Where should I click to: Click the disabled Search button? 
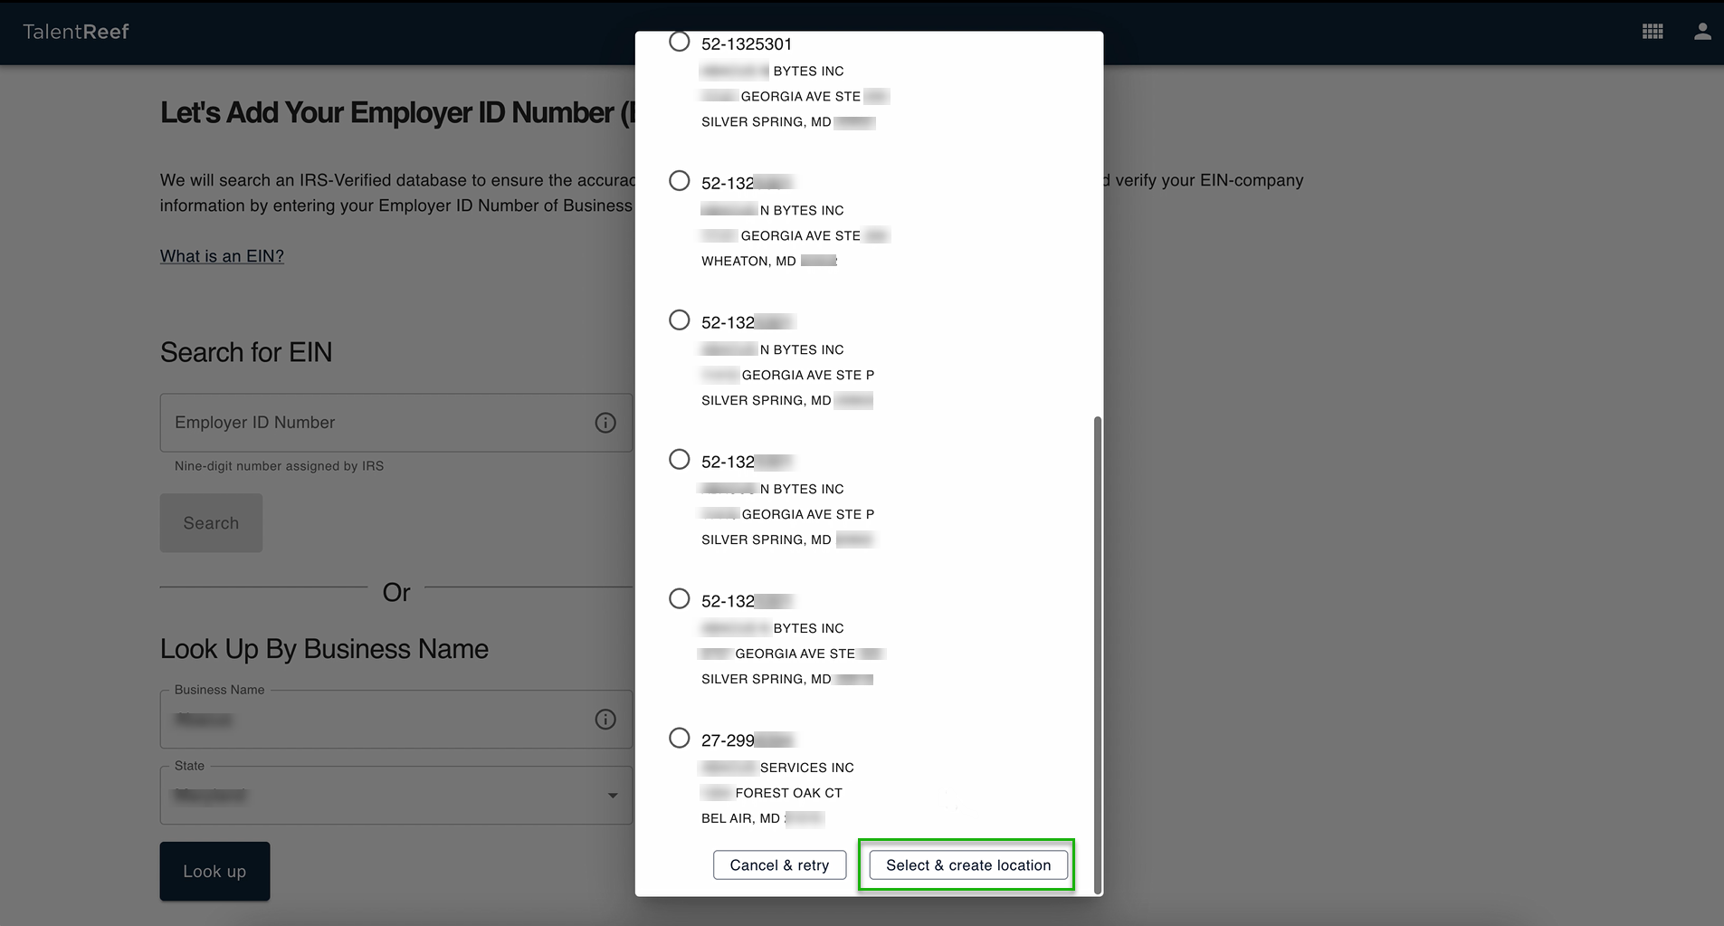[211, 523]
